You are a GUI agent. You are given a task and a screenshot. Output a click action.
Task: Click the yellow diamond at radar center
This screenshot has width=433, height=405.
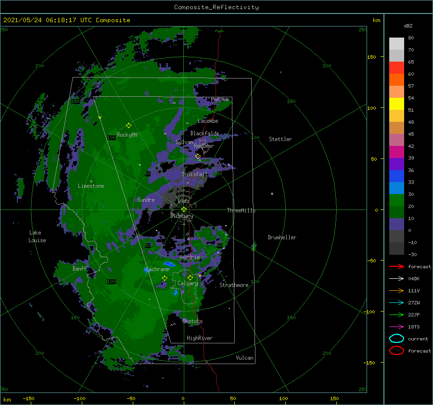(x=184, y=209)
